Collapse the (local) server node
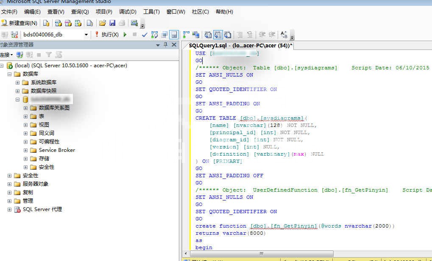This screenshot has width=432, height=261. point(2,66)
